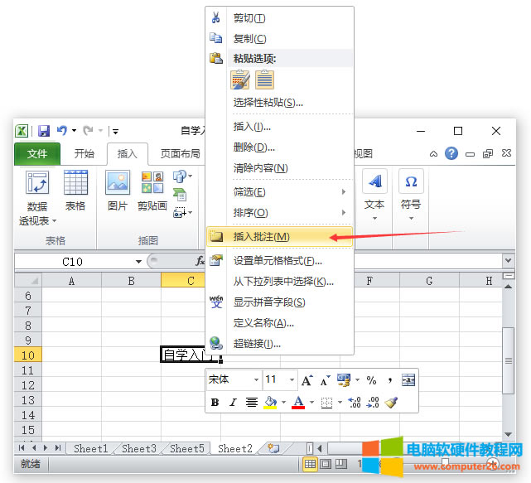Image resolution: width=531 pixels, height=483 pixels.
Task: Click Increase Decimal on mini toolbar
Action: point(355,403)
